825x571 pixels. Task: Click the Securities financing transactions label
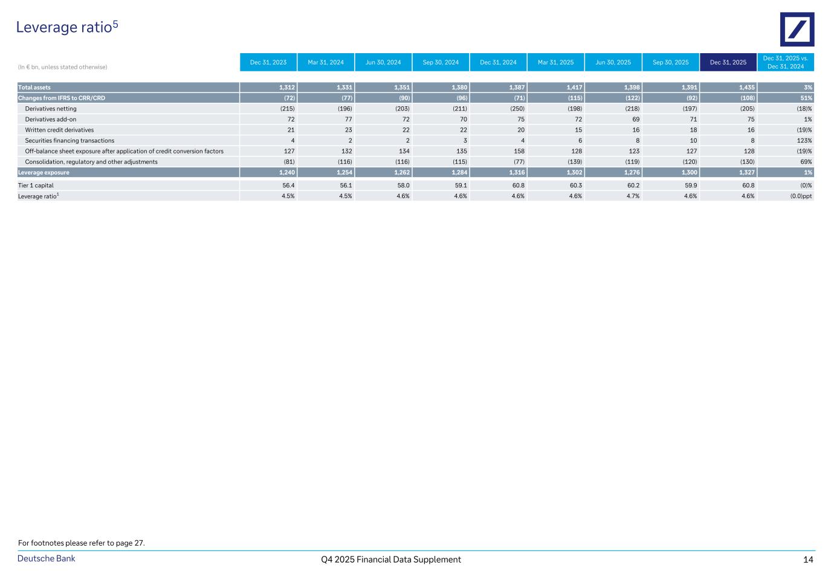tap(70, 141)
